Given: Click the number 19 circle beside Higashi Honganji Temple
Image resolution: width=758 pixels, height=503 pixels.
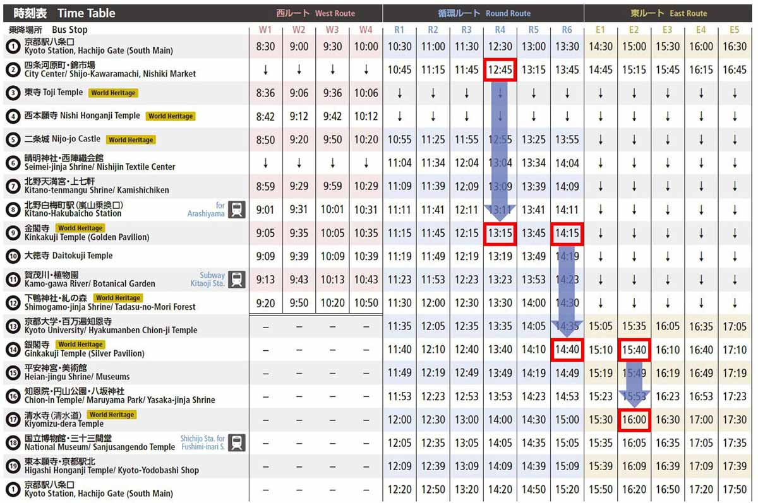Looking at the screenshot, I should click(13, 466).
